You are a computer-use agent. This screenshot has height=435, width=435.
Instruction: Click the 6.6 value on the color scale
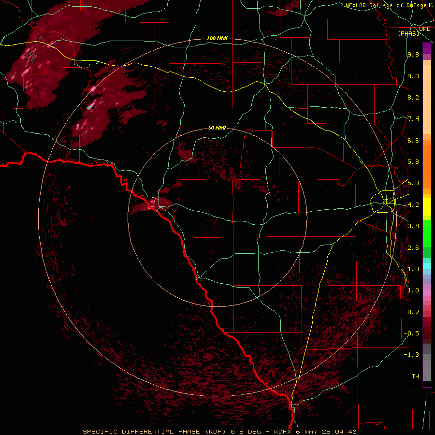[413, 140]
